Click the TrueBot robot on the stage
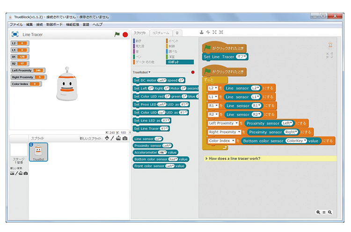 (67, 84)
